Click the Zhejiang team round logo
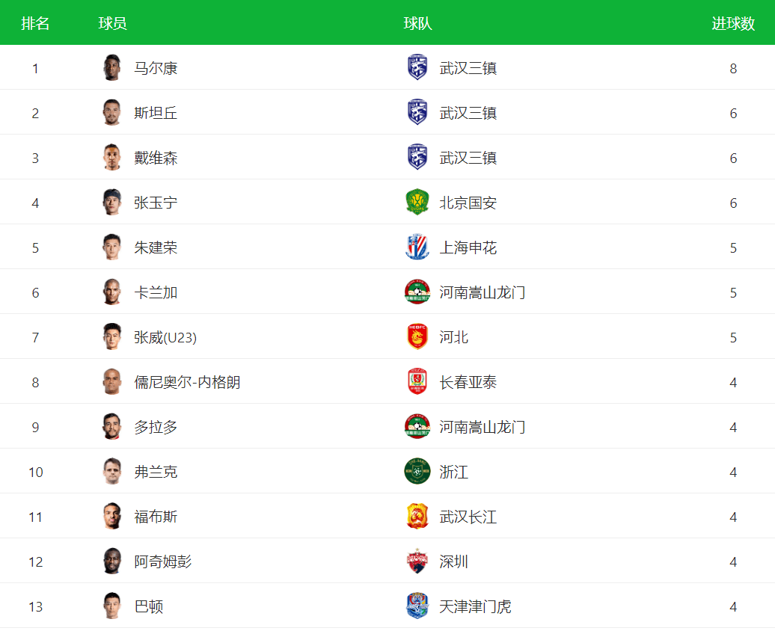The image size is (775, 634). coord(417,472)
